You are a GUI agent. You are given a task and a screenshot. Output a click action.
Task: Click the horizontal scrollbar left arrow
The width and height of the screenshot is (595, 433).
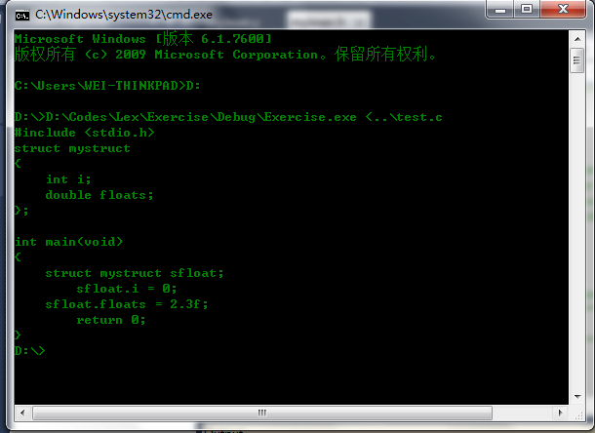point(22,413)
